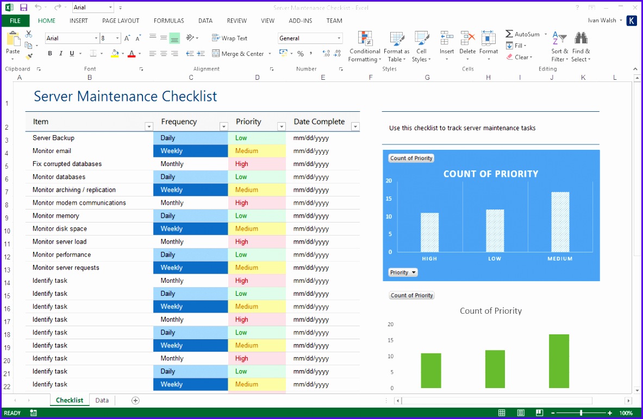
Task: Expand the Priority field button on chart
Action: 403,272
